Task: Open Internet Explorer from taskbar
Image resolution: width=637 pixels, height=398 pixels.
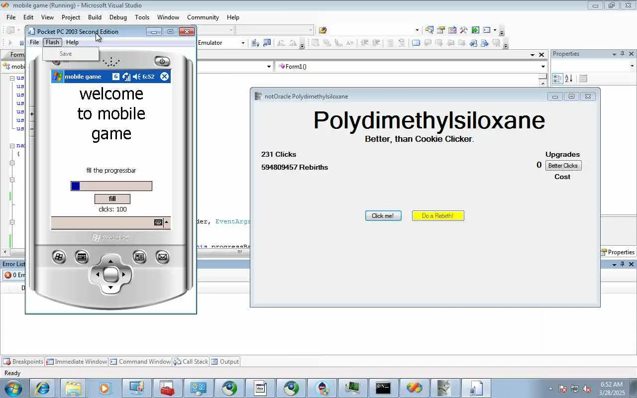Action: [43, 388]
